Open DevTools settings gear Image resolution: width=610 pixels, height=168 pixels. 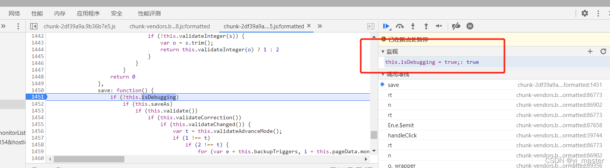point(585,13)
